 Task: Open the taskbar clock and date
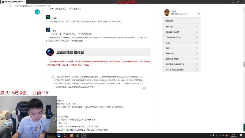click(234, 136)
